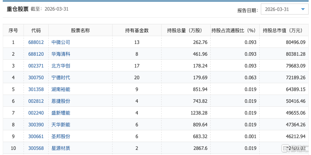Open the 星源材质 stock link
311x155 pixels.
pyautogui.click(x=61, y=148)
